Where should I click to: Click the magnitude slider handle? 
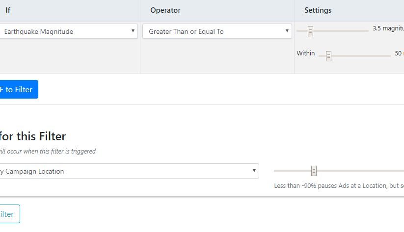click(310, 31)
